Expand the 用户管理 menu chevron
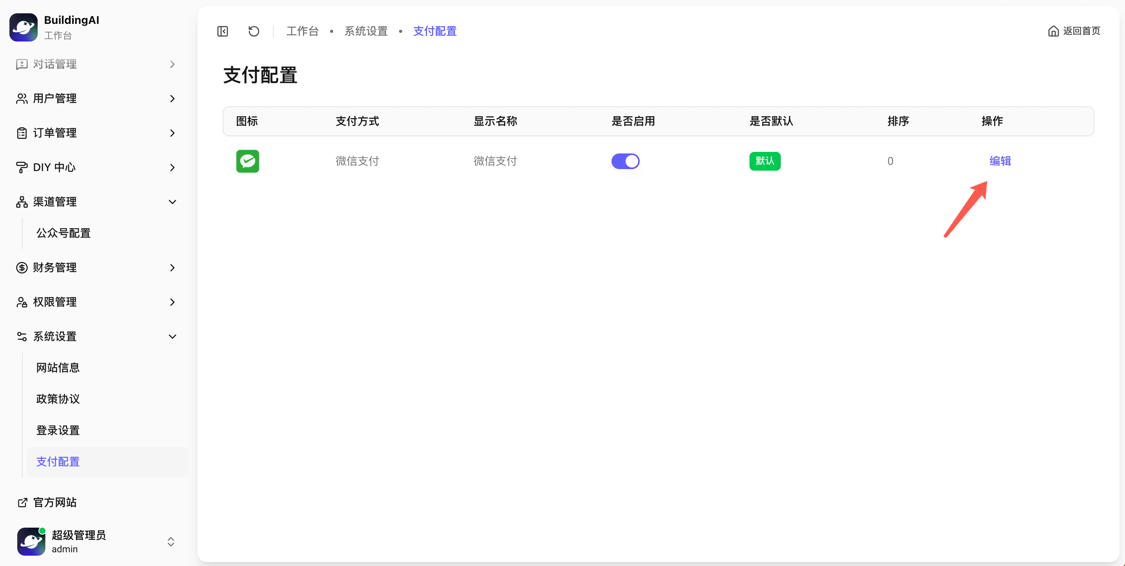 pos(172,99)
